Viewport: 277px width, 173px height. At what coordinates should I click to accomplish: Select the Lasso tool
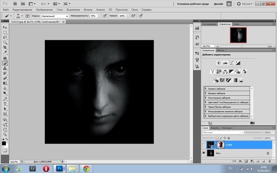5,38
